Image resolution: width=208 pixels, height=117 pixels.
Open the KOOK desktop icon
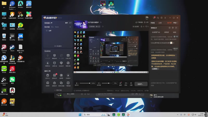click(4, 69)
